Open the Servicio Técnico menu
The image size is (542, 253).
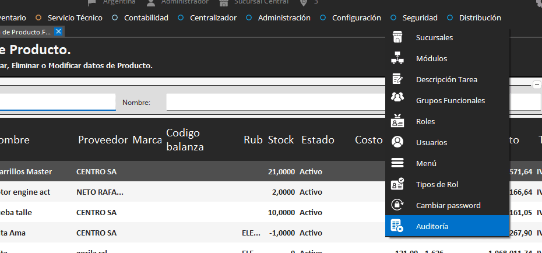(75, 18)
